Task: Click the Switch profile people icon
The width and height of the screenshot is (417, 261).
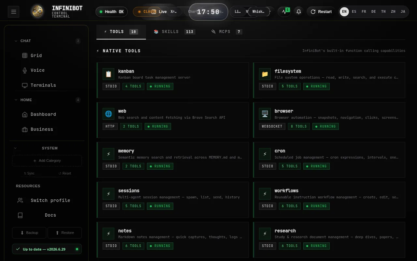Action: (x=20, y=200)
